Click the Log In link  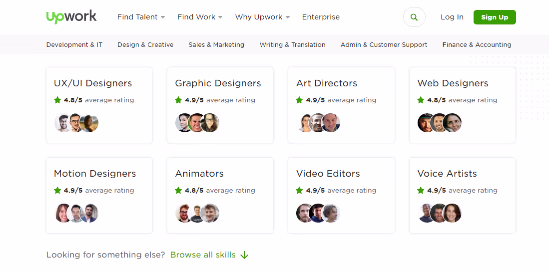click(452, 17)
